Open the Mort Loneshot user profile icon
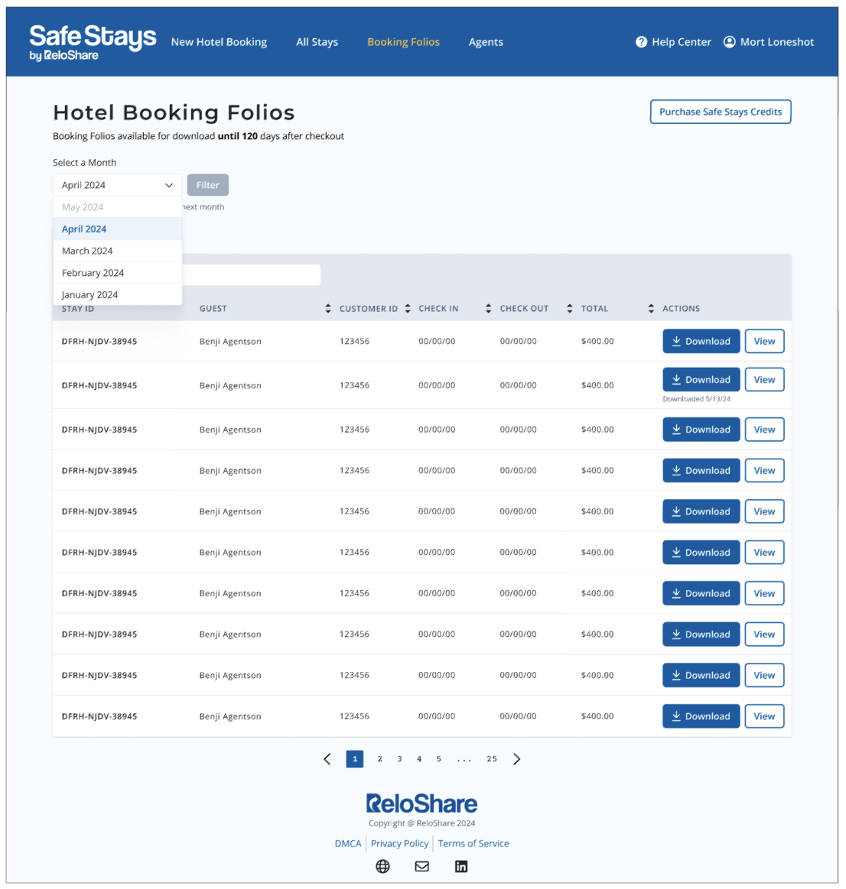 pos(729,42)
